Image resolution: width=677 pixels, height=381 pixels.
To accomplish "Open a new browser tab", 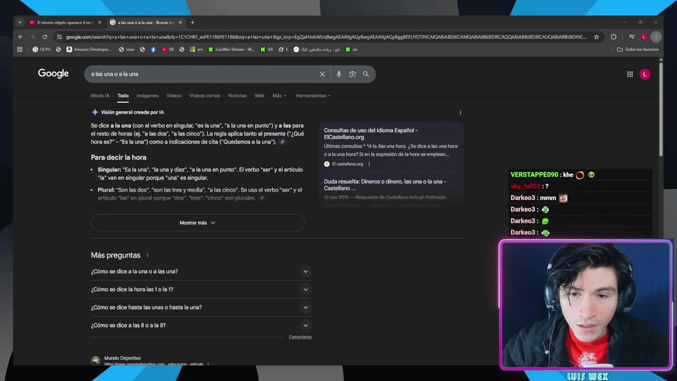I will [x=193, y=22].
